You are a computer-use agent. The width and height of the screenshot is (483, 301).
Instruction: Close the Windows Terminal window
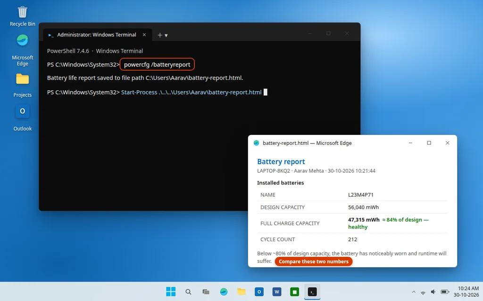tap(347, 33)
